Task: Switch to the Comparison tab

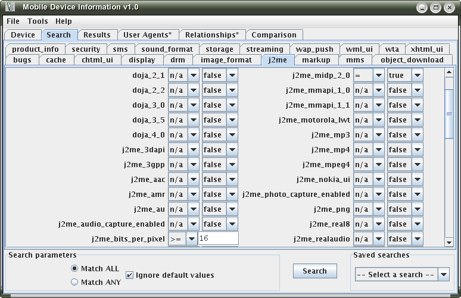Action: (274, 35)
